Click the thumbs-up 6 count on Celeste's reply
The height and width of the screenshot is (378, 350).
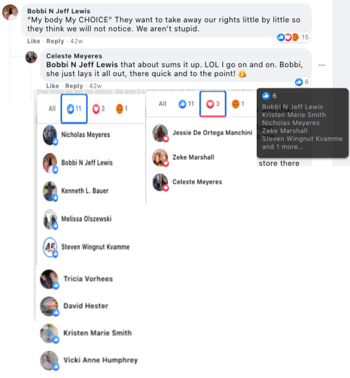(x=302, y=82)
